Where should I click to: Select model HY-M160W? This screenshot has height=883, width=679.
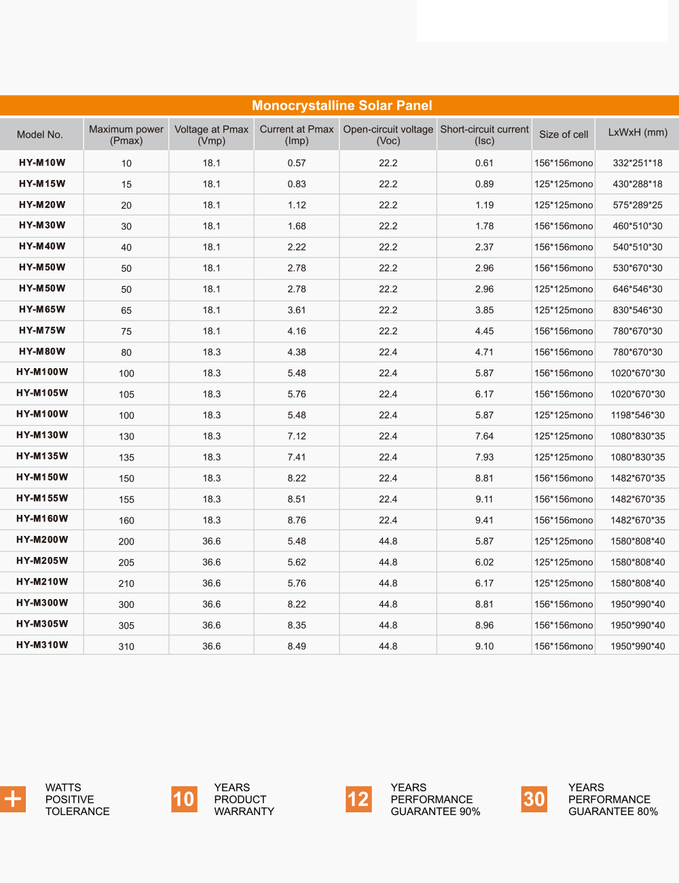[x=42, y=518]
